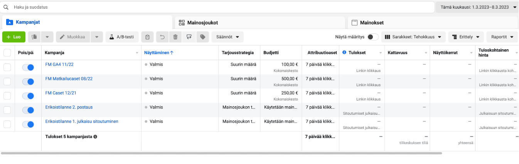Click the undo arrow icon

pos(162,37)
